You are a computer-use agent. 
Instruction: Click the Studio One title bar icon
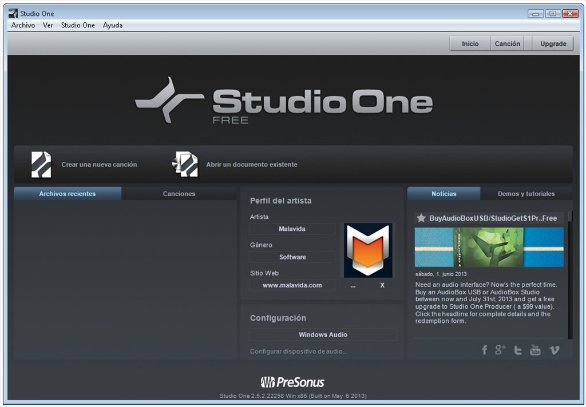click(x=13, y=14)
